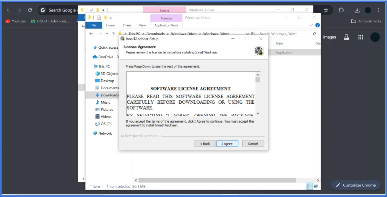387x197 pixels.
Task: Open the address bar history dropdown
Action: [247, 34]
